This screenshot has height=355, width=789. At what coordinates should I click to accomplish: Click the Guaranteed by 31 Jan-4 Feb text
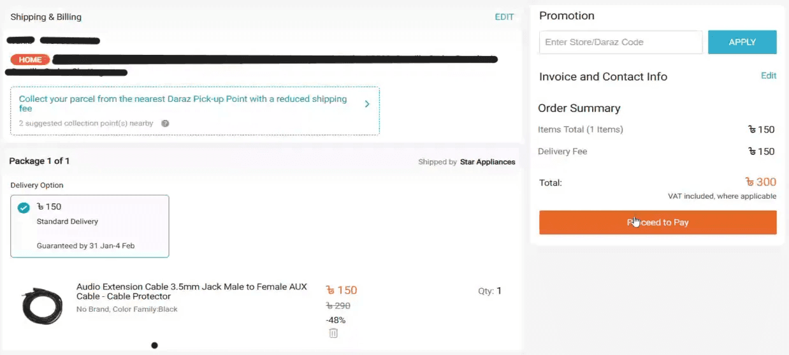click(85, 245)
